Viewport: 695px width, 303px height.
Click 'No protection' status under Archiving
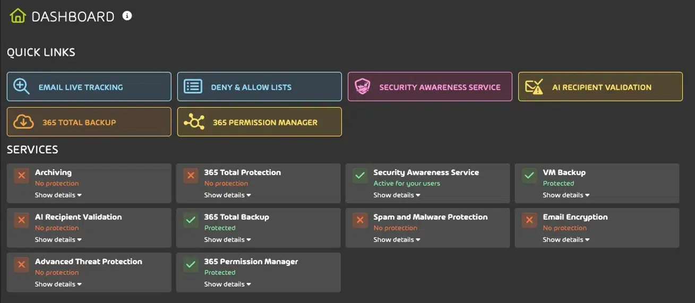pos(57,184)
